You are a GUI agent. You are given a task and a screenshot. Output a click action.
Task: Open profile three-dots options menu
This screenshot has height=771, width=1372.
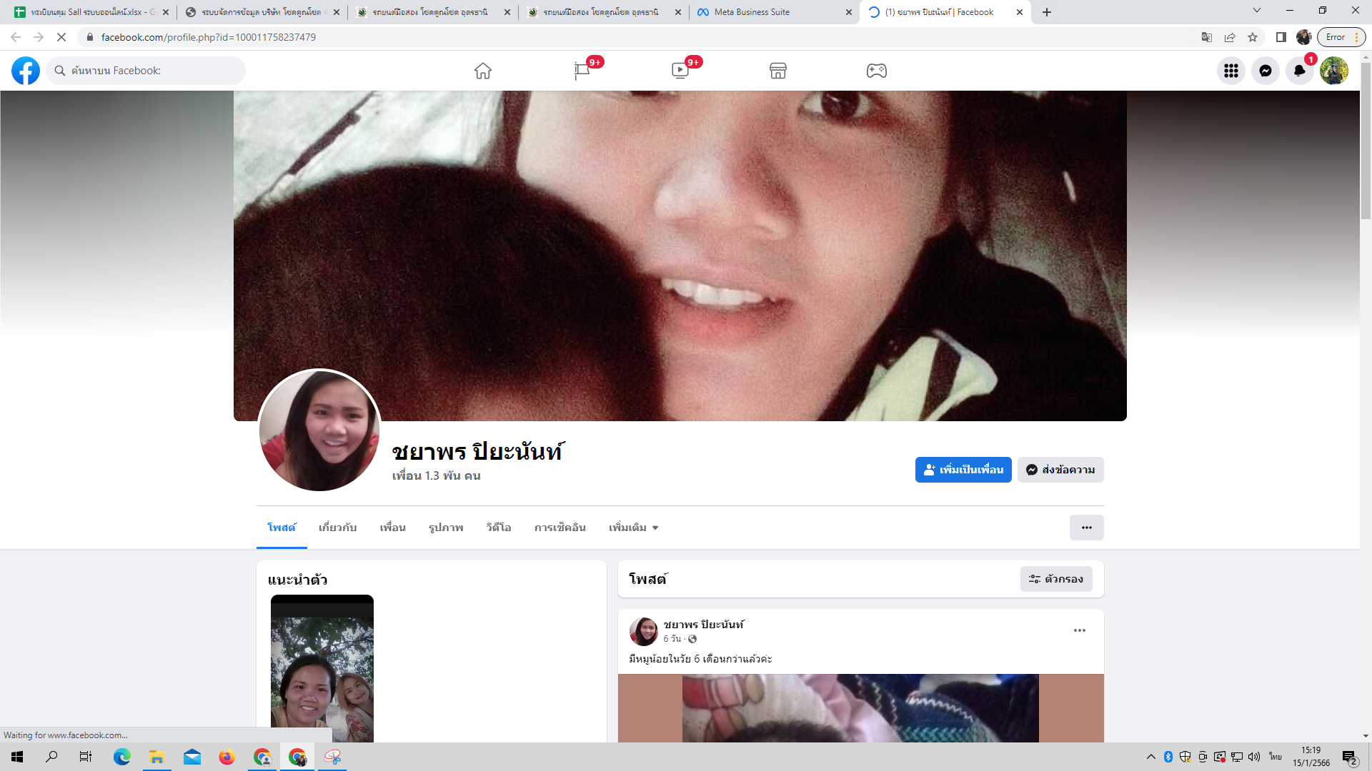[1086, 528]
